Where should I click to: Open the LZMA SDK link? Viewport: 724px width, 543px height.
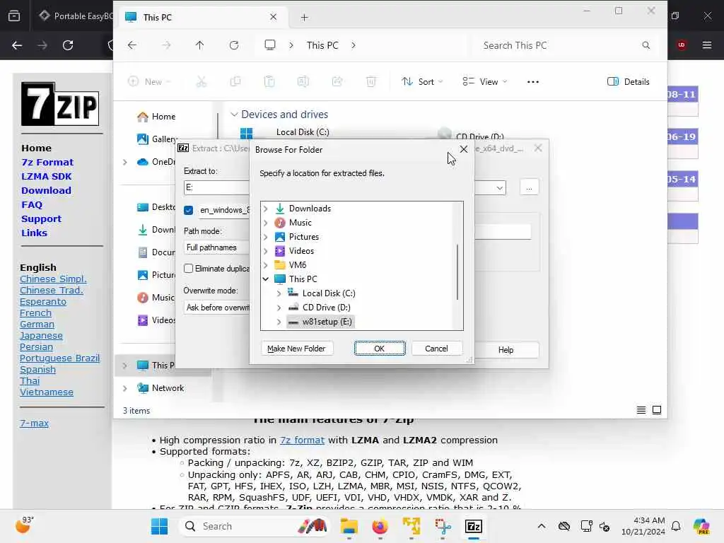click(x=47, y=176)
